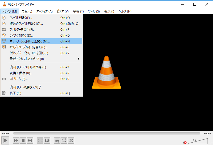This screenshot has height=145, width=213.
Task: Stop playback with the stop button
Action: point(23,140)
